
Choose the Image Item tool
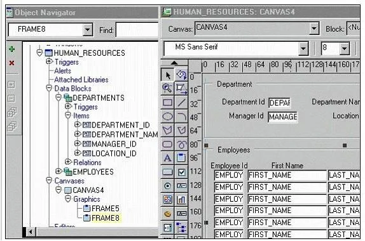(x=167, y=200)
